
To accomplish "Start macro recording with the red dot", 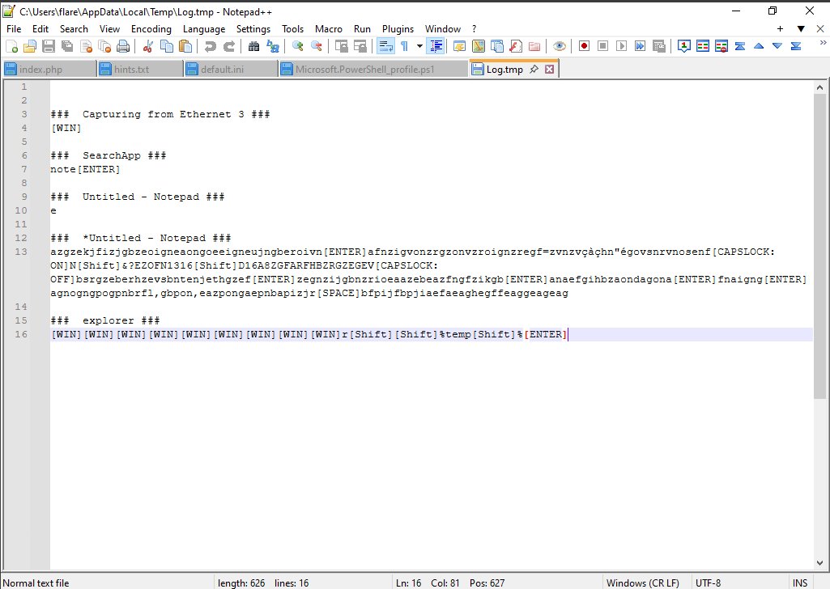I will (584, 46).
